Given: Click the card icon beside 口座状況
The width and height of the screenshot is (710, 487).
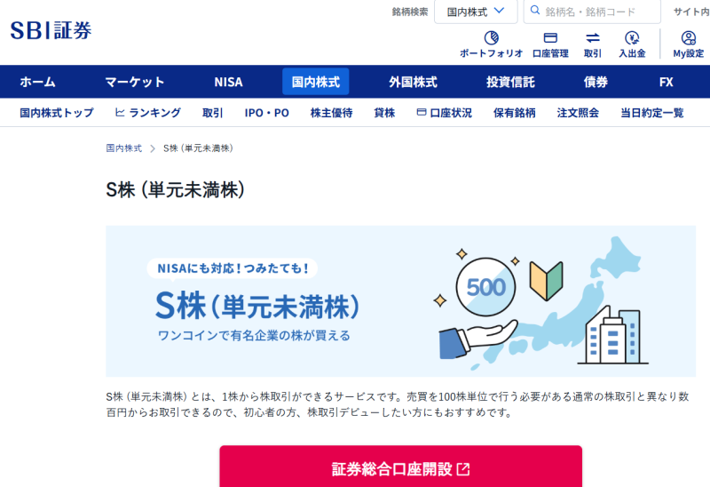Looking at the screenshot, I should point(421,112).
